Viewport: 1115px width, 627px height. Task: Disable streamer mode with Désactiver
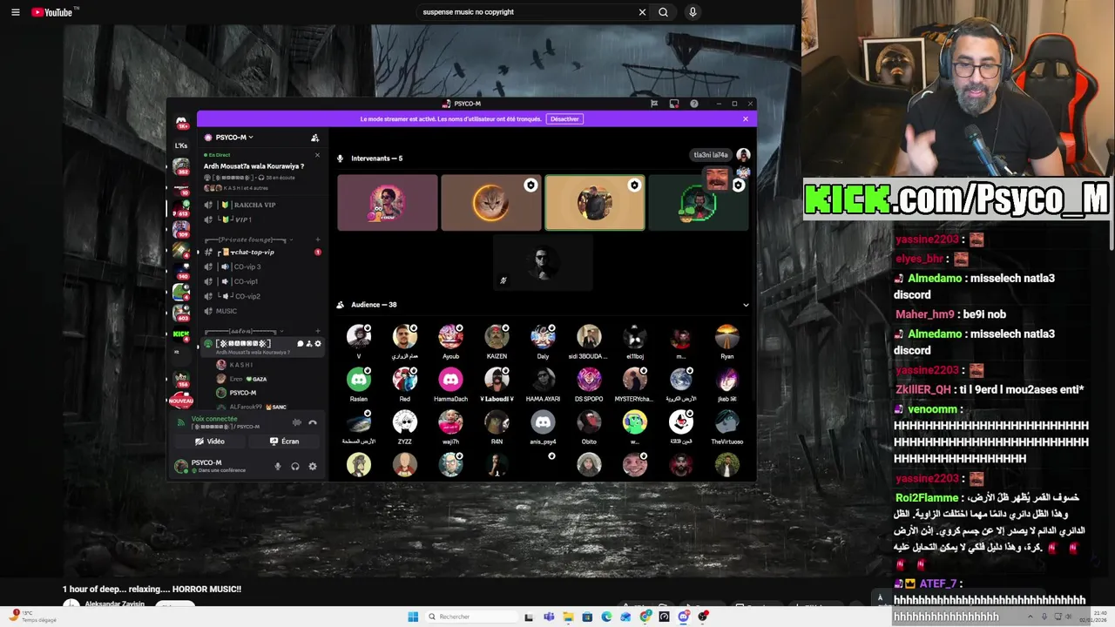(564, 119)
